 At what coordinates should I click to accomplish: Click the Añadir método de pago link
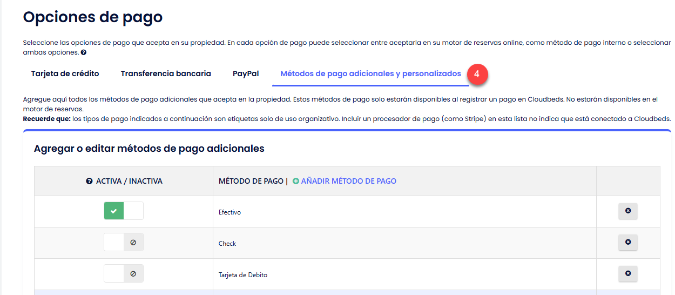pyautogui.click(x=348, y=182)
